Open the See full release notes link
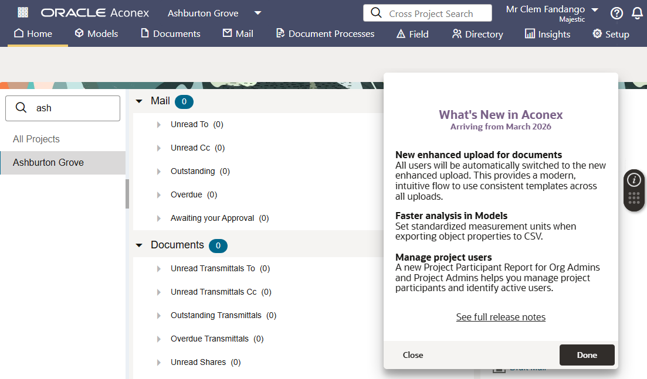647x379 pixels. click(500, 317)
